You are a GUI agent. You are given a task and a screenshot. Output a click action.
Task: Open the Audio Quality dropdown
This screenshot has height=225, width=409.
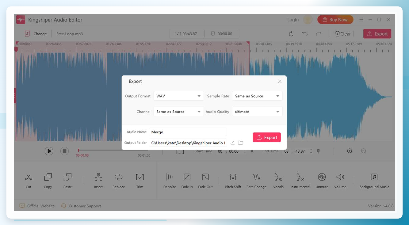(x=257, y=112)
